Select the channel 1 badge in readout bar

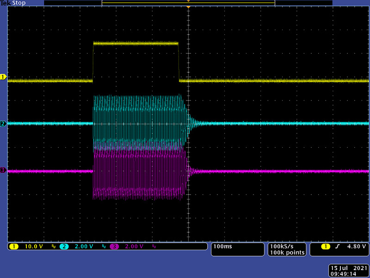[x=14, y=246]
